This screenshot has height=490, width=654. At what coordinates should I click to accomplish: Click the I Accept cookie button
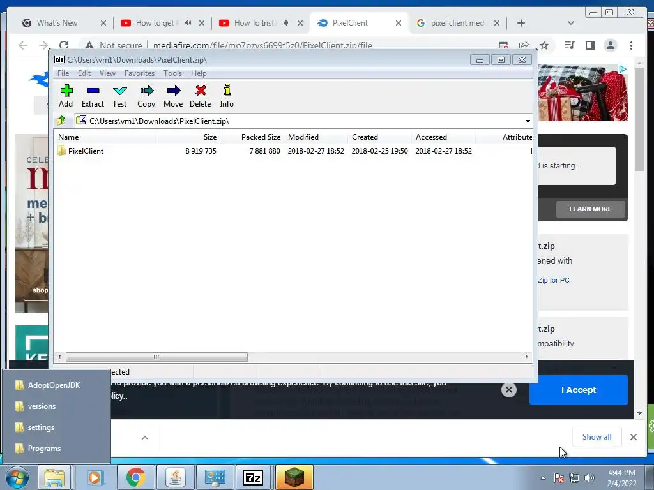click(579, 390)
